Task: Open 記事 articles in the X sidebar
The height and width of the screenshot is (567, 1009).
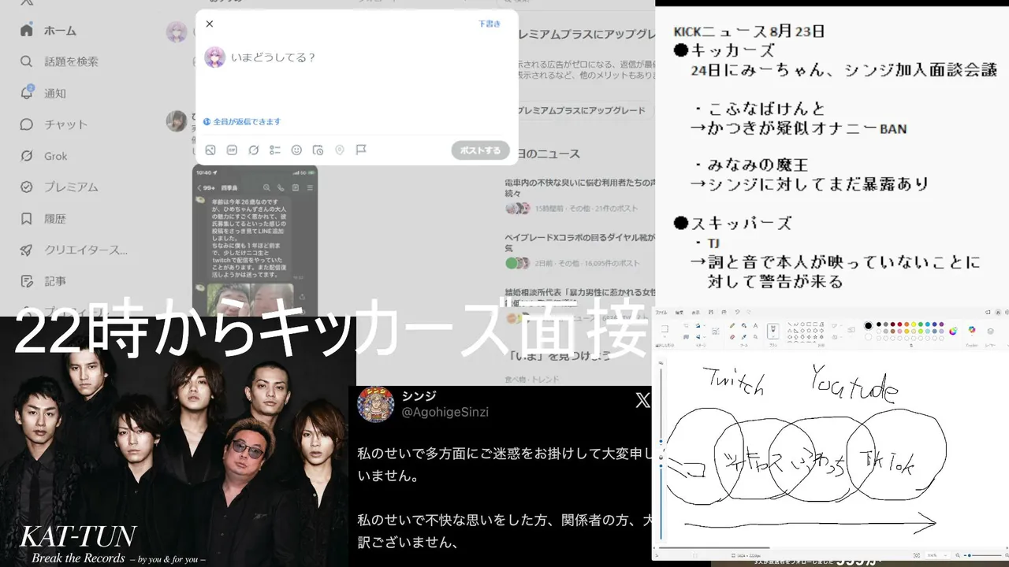Action: [x=44, y=281]
